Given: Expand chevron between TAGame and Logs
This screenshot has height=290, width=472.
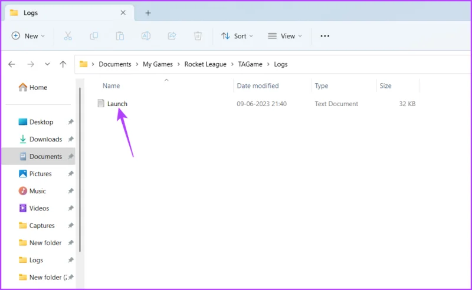Looking at the screenshot, I should [x=268, y=64].
